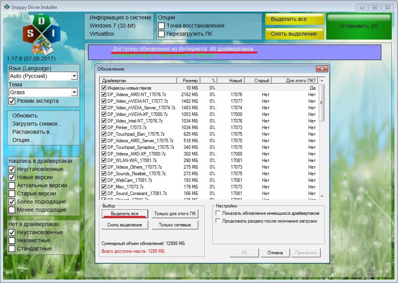Choose Распаковать в... menu entry
This screenshot has height=283, width=398.
tap(33, 132)
